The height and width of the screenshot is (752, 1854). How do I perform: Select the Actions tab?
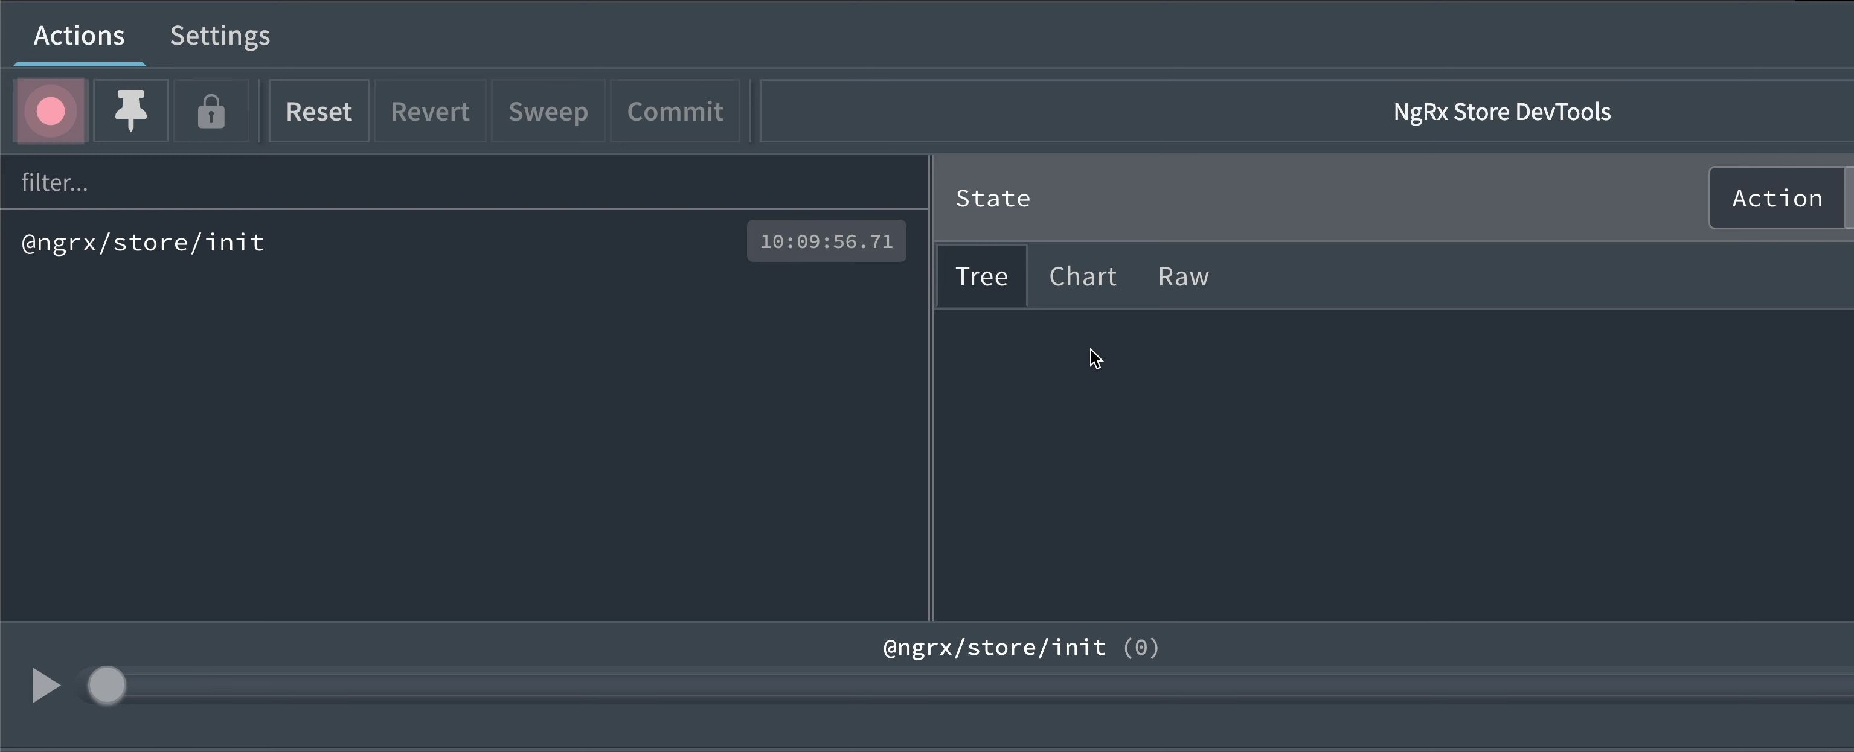click(78, 35)
